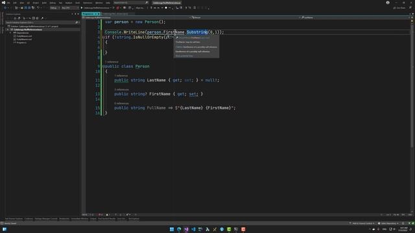Click the '1 reference' lens above Person class
This screenshot has height=233, width=415.
(112, 62)
